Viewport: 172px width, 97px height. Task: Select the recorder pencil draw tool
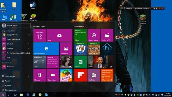coord(156,8)
